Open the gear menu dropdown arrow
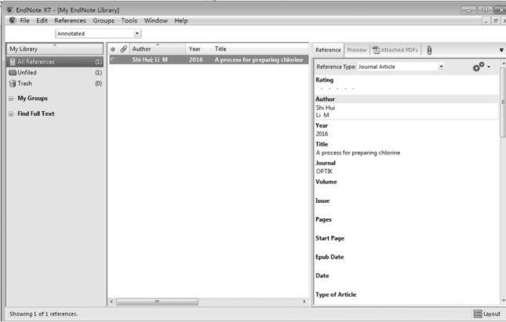This screenshot has height=322, width=506. [x=489, y=67]
